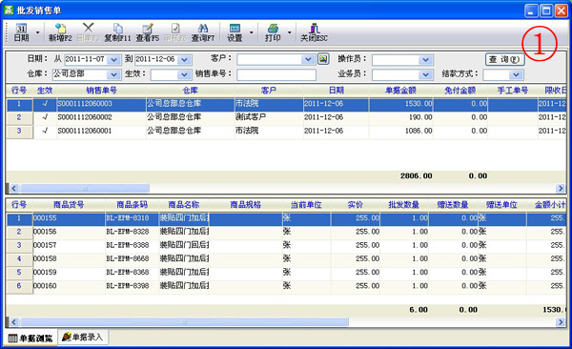Open the 日期 calendar toolbar icon
Viewport: 572px width, 349px height.
(x=21, y=32)
